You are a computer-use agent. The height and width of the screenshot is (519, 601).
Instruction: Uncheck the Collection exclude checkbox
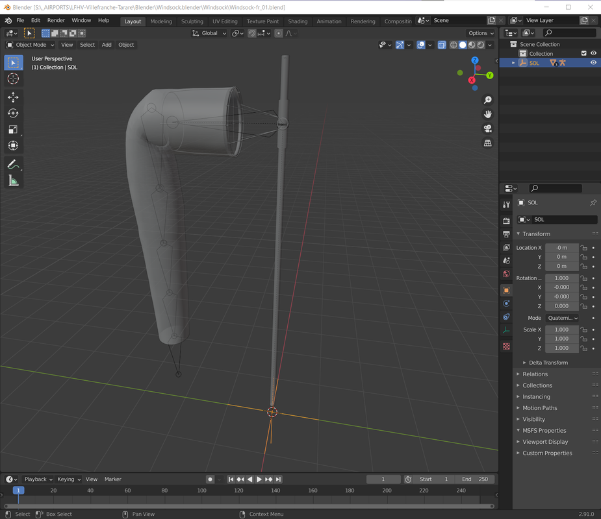(x=583, y=54)
